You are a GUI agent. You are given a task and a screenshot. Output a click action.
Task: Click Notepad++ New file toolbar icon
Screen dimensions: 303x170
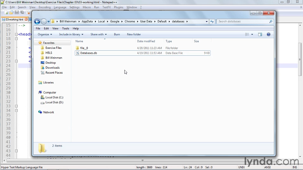coord(6,13)
